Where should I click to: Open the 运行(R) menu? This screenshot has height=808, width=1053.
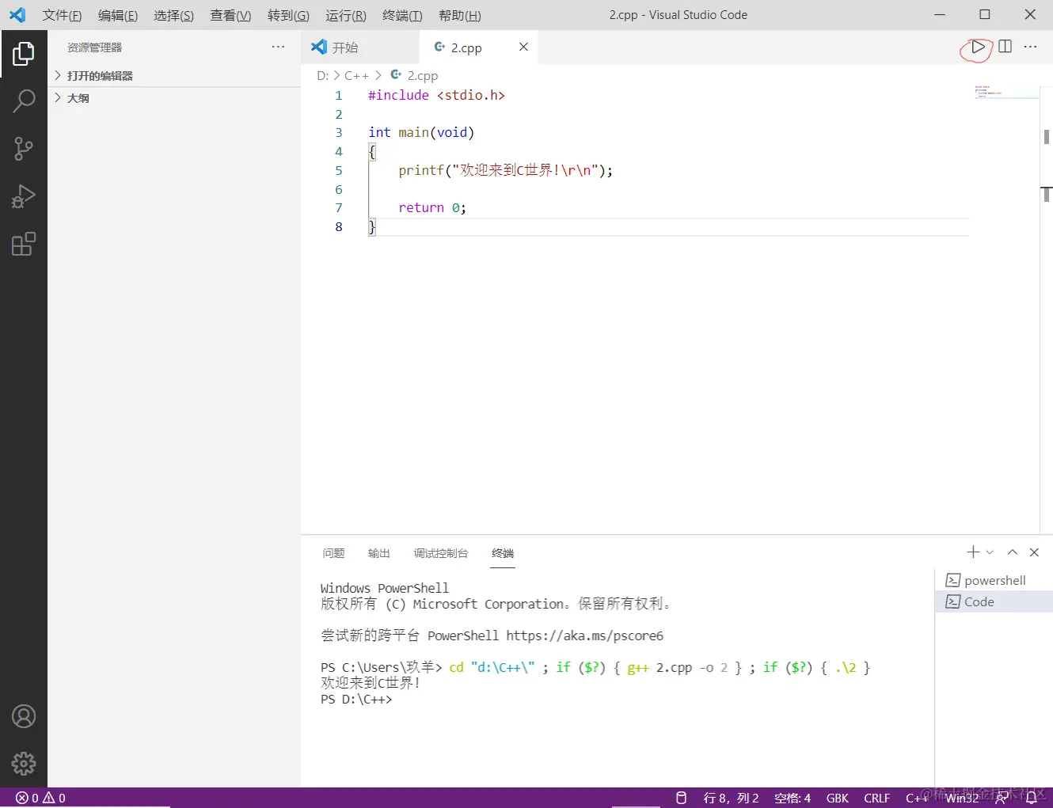tap(346, 15)
